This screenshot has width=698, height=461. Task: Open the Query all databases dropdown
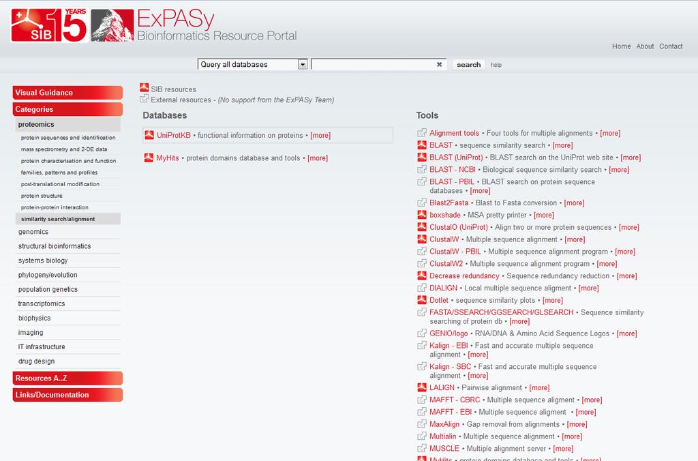(x=252, y=65)
